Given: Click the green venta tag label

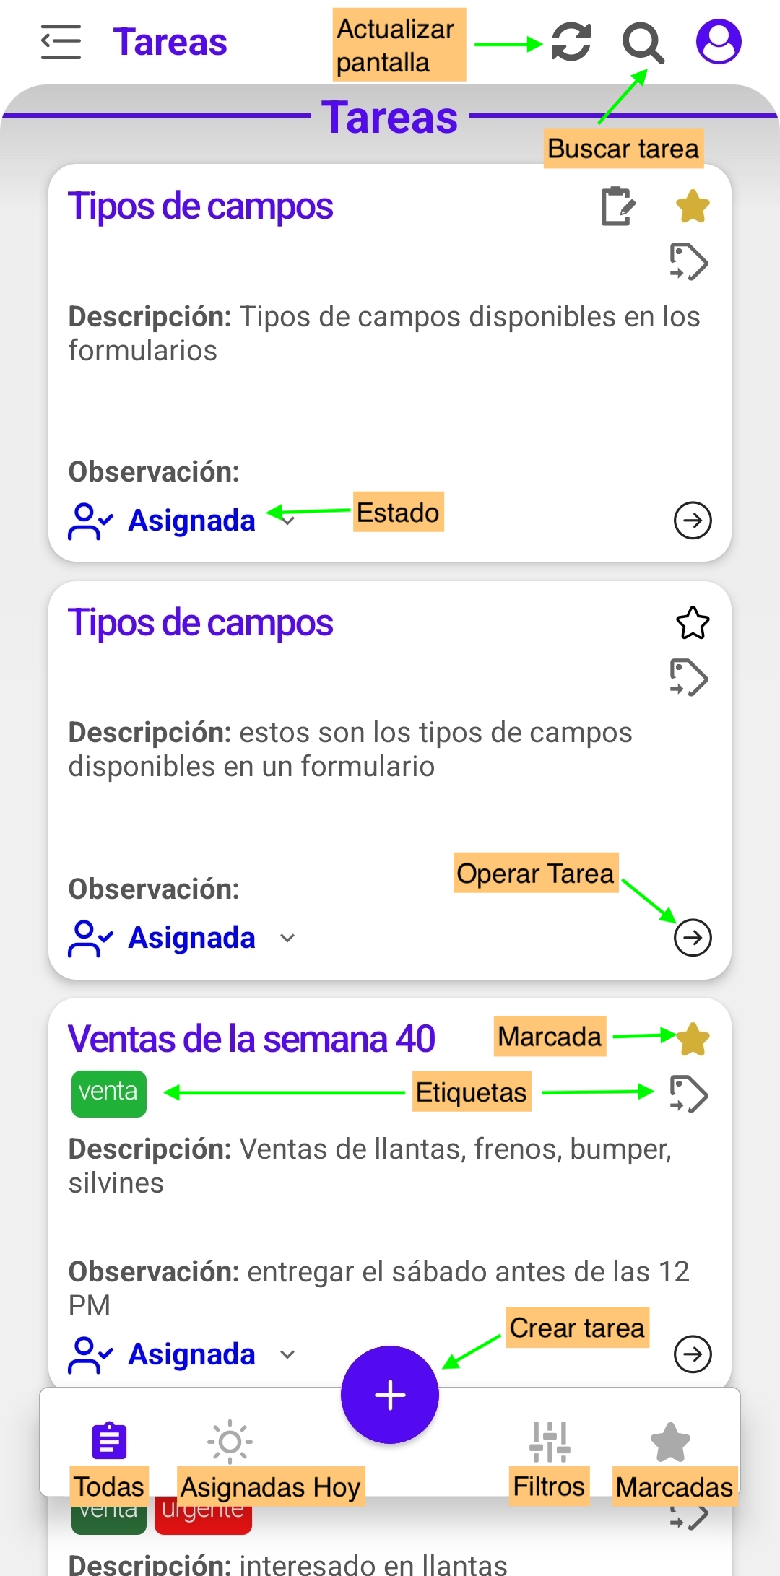Looking at the screenshot, I should point(108,1093).
